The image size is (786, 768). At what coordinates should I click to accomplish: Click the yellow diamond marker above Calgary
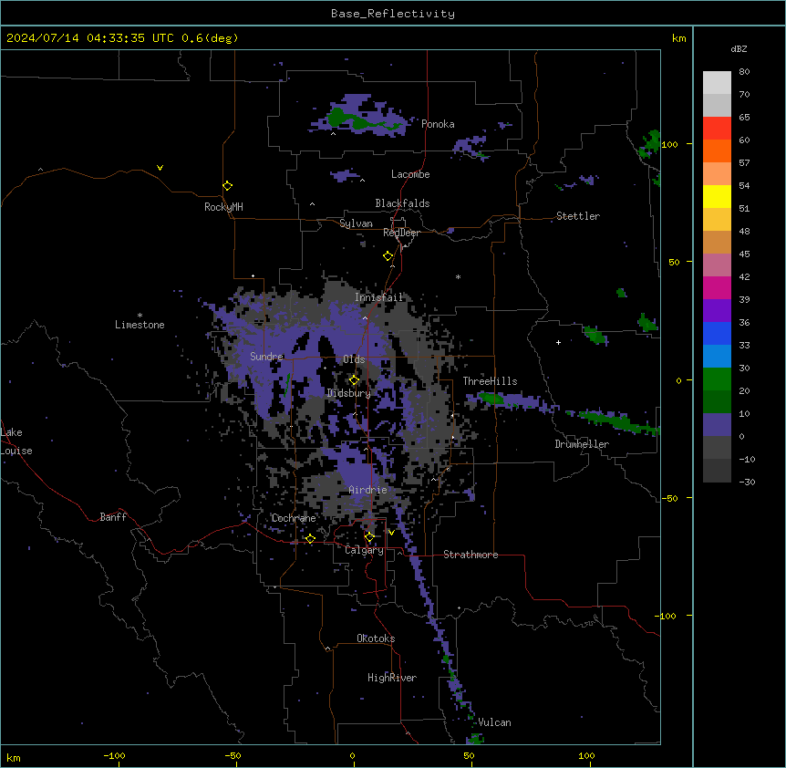tap(369, 537)
